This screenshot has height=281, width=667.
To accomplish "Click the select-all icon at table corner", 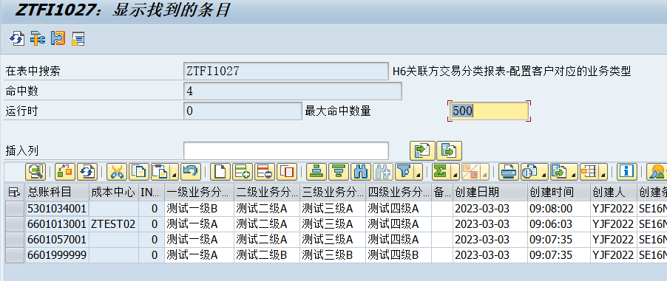I will tap(15, 192).
